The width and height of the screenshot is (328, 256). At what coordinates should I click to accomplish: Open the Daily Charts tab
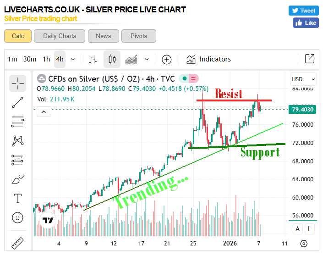60,36
